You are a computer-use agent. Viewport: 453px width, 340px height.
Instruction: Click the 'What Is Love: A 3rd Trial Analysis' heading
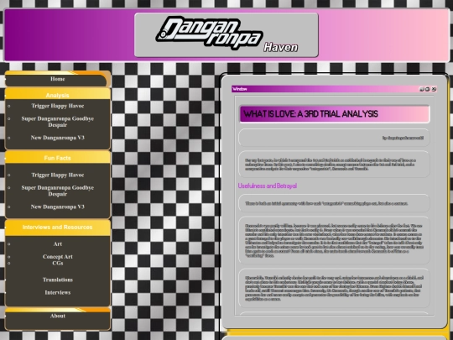(311, 114)
